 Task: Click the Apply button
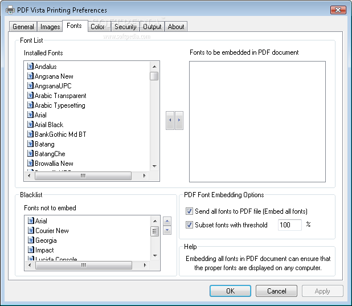322,291
